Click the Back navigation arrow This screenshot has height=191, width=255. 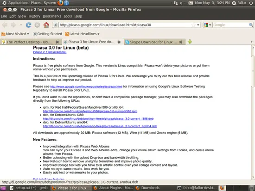[5, 25]
